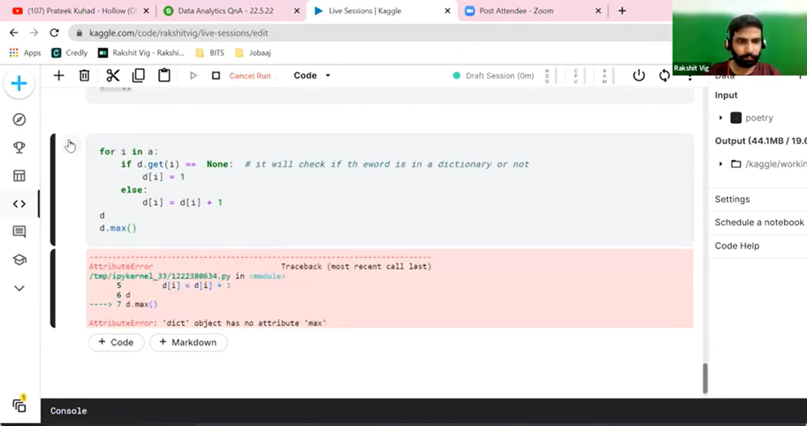Open the Code cell type dropdown
The height and width of the screenshot is (426, 807).
point(312,76)
